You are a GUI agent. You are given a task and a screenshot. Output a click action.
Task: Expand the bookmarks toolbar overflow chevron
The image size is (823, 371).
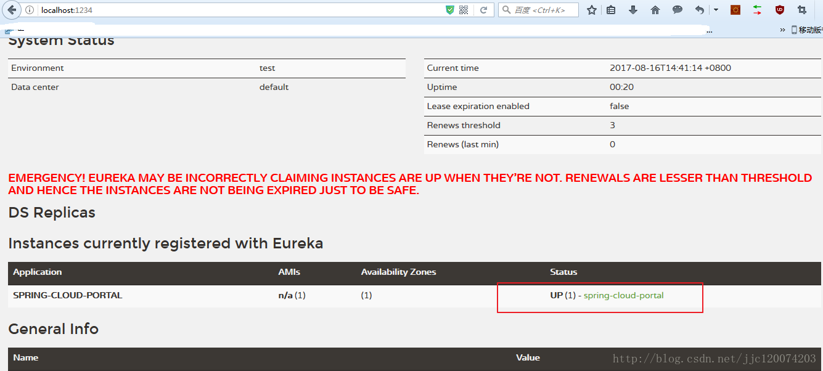pos(783,30)
